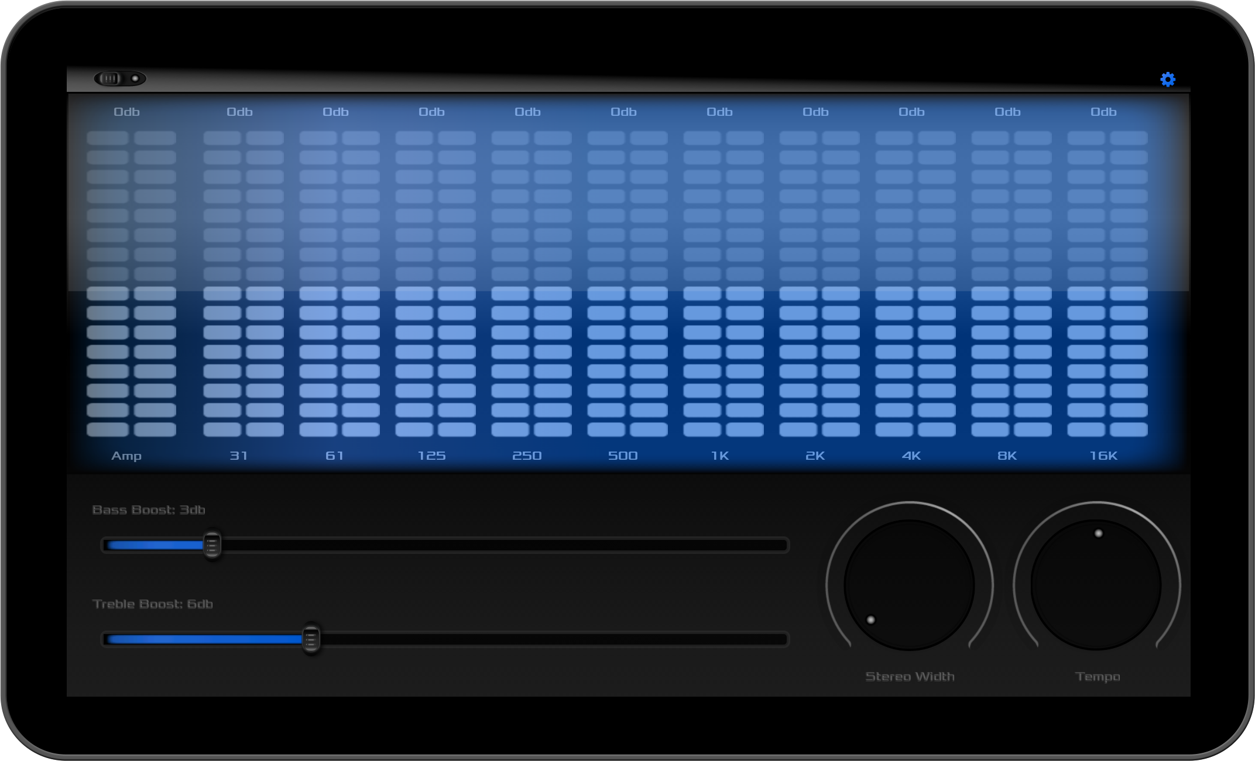Click the 16K frequency label

(1103, 456)
